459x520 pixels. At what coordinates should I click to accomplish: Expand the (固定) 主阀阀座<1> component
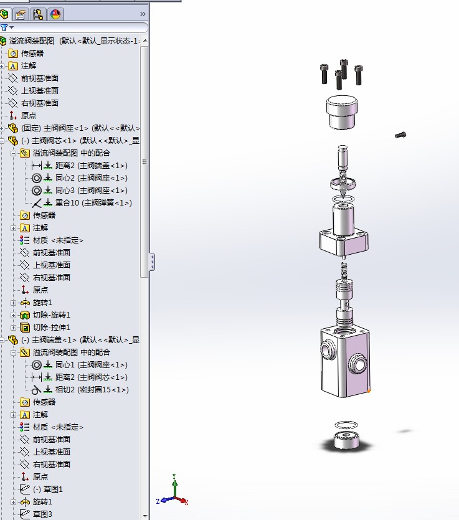point(2,128)
